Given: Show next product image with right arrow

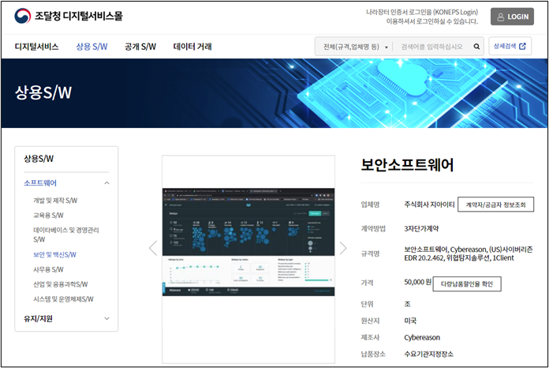Looking at the screenshot, I should (x=342, y=248).
